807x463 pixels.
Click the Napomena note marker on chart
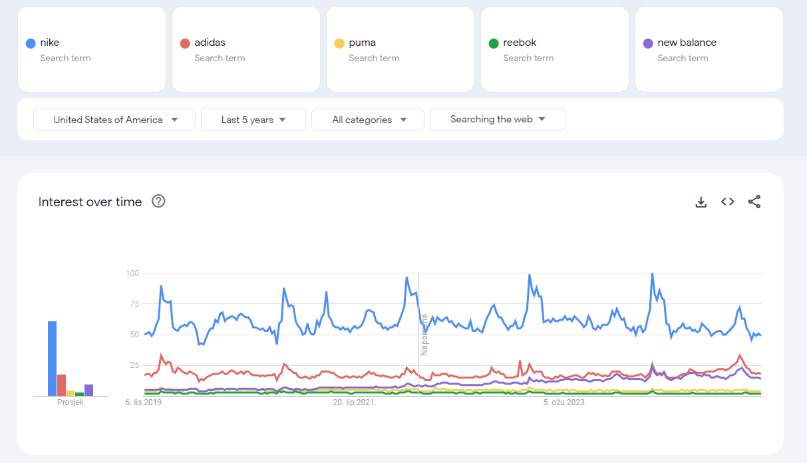click(424, 334)
